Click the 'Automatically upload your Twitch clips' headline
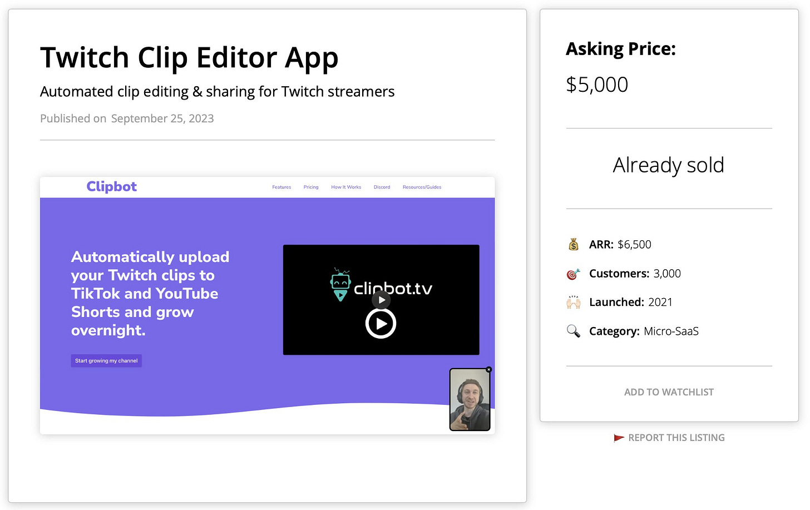This screenshot has height=510, width=810. click(x=150, y=293)
